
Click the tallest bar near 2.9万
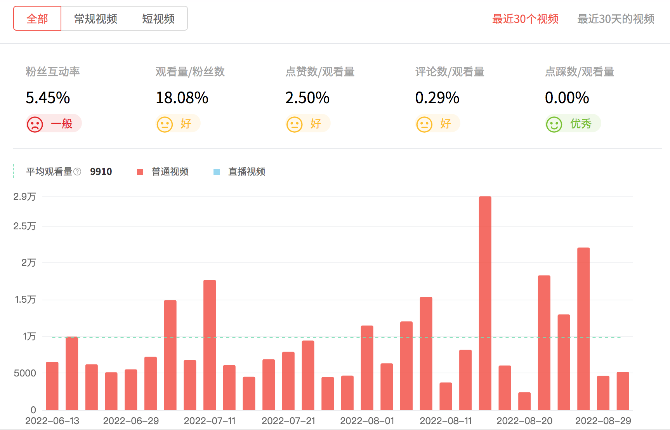(x=485, y=303)
